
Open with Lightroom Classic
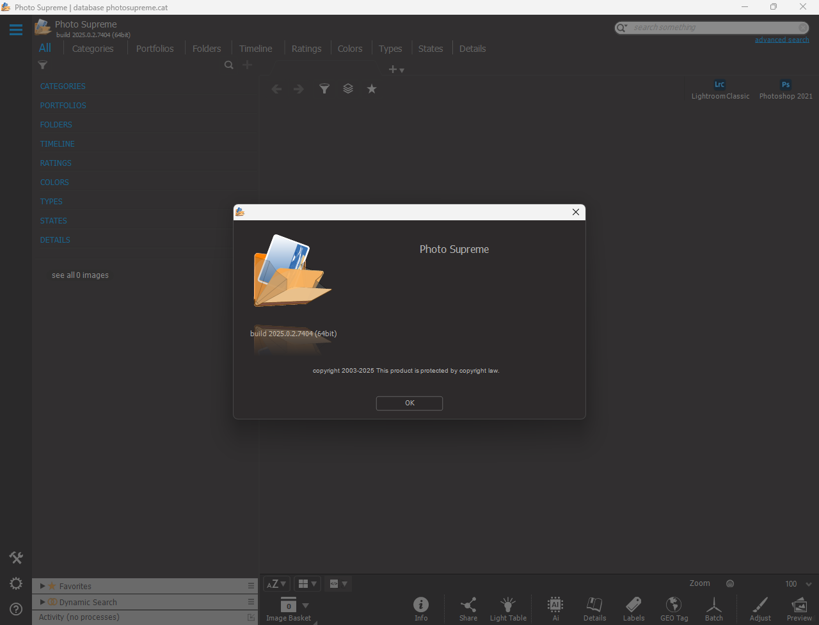(x=720, y=89)
